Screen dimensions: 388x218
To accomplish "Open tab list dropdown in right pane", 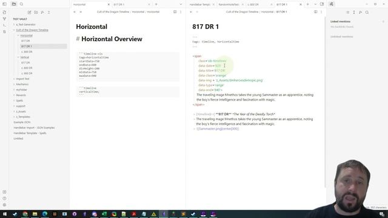I will 315,4.
